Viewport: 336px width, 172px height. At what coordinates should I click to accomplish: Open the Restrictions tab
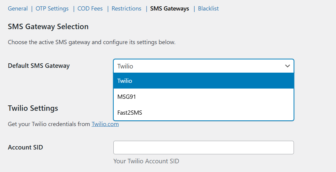click(126, 9)
